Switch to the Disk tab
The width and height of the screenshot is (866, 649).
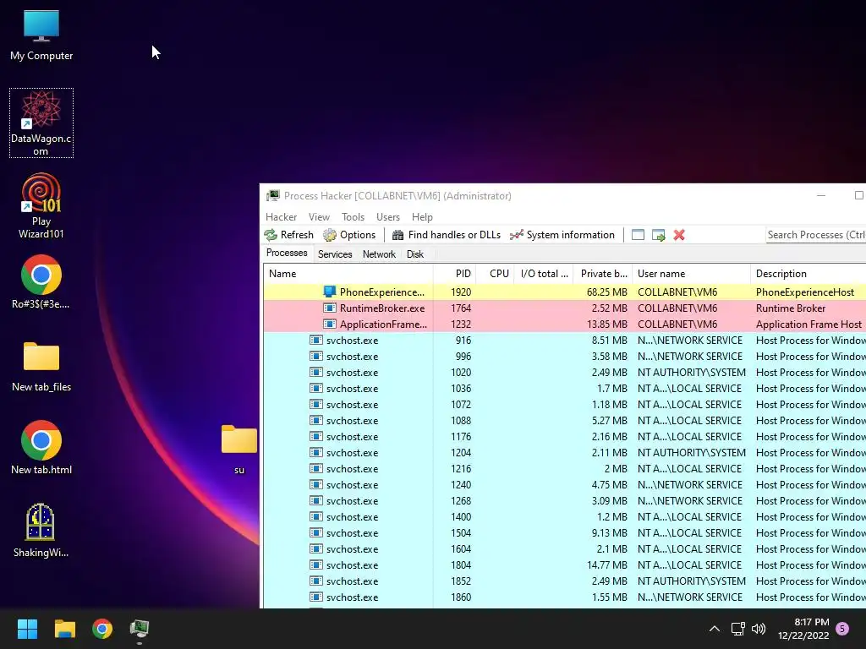414,254
